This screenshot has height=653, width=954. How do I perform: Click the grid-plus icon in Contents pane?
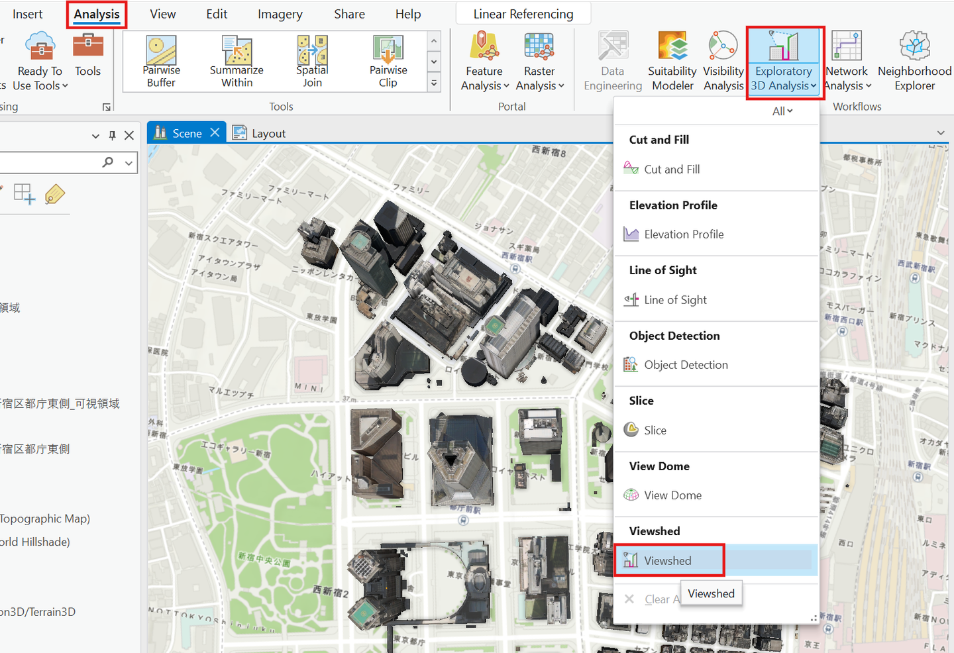[x=25, y=194]
